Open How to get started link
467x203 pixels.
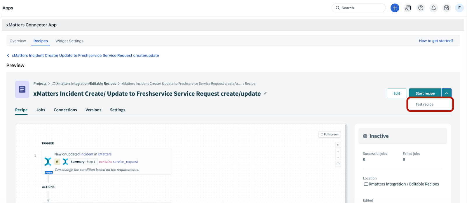click(x=436, y=41)
